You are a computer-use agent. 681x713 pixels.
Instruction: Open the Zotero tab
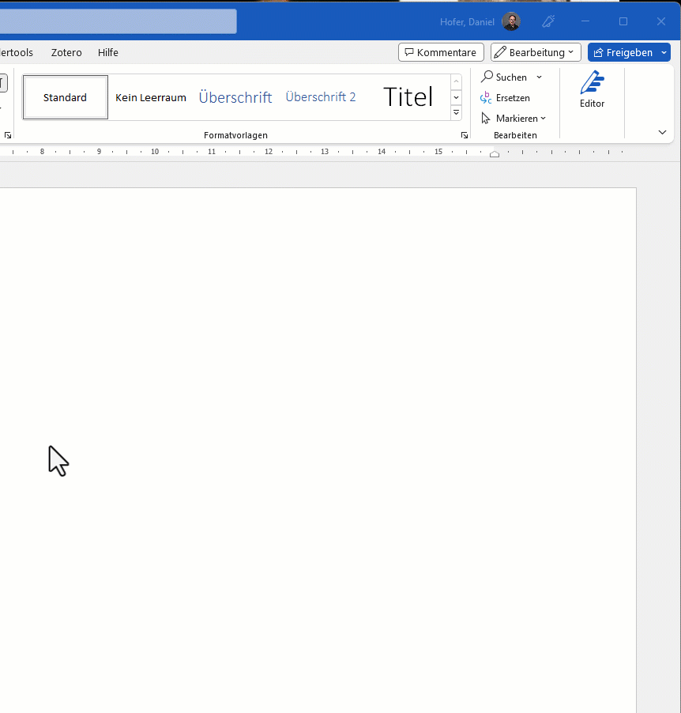pos(66,52)
